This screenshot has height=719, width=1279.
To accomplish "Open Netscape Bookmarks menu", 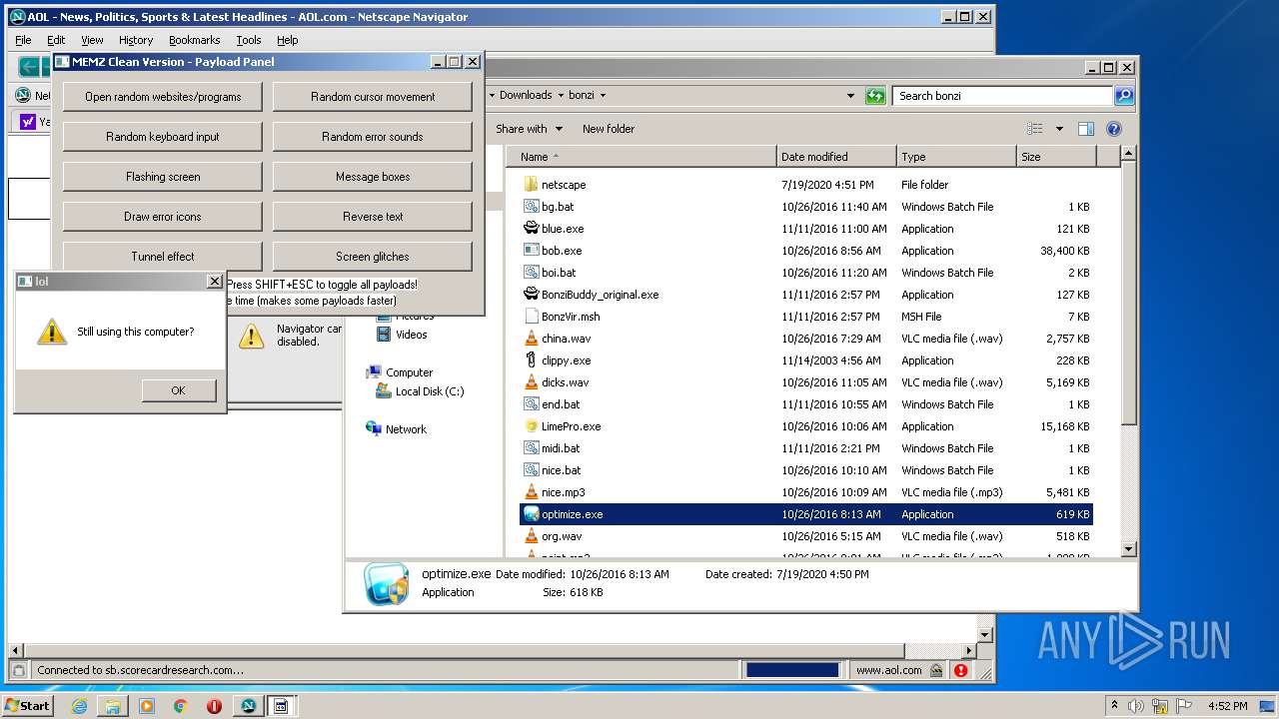I will pyautogui.click(x=194, y=40).
